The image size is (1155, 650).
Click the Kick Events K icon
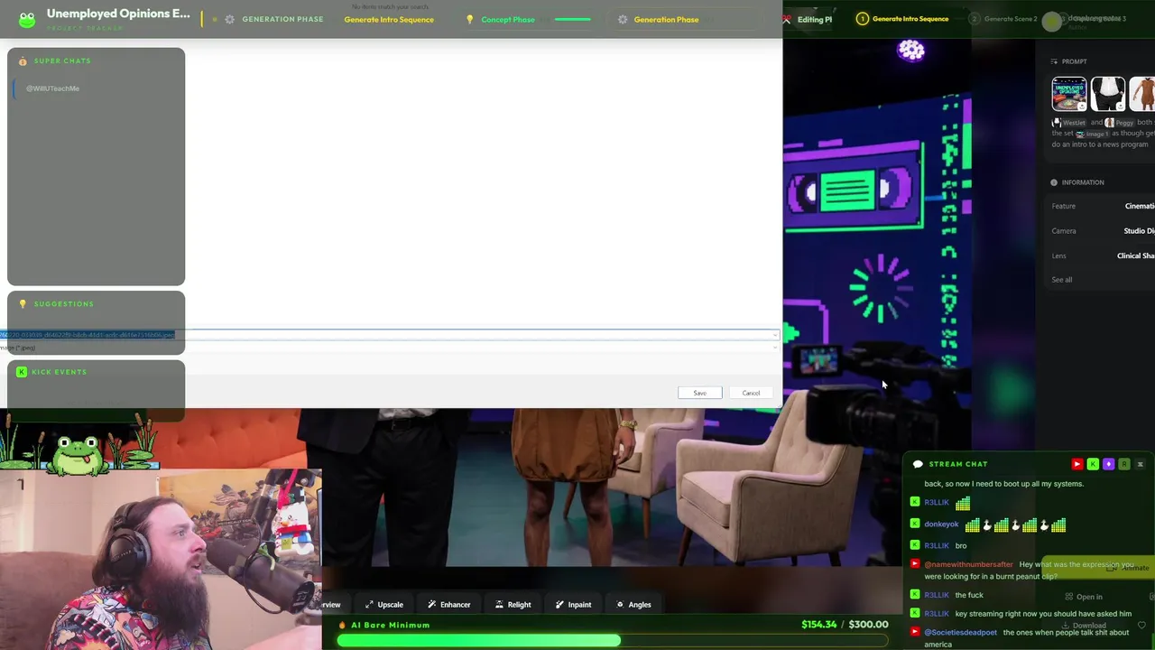[x=22, y=372]
